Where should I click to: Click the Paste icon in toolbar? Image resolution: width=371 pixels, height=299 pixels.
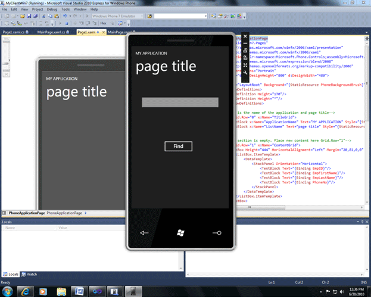click(57, 16)
